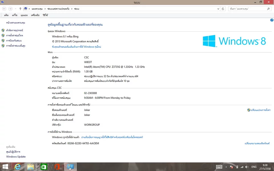Open Windows Update link

16,157
